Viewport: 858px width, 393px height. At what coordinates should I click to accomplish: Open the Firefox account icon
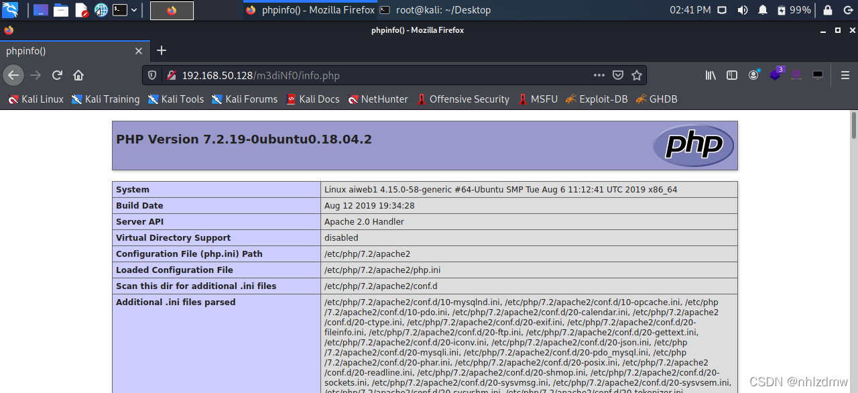tap(753, 75)
